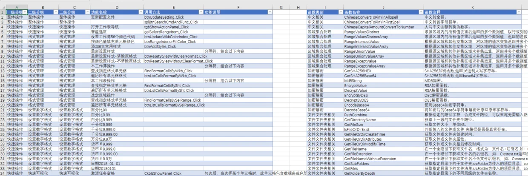Open the 三级分组 filter dropdown
Image resolution: width=528 pixels, height=176 pixels.
click(x=87, y=12)
